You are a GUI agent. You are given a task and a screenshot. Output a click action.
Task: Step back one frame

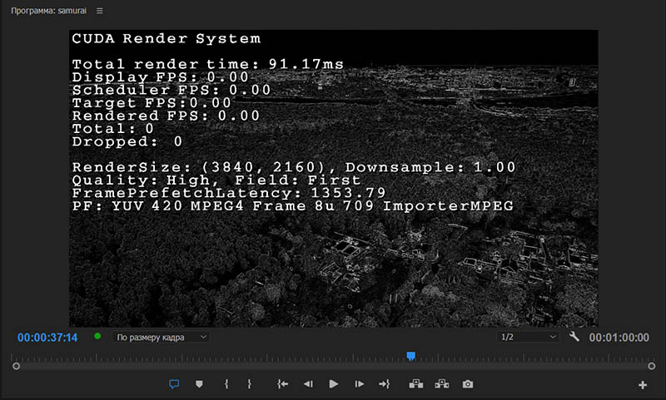[308, 384]
